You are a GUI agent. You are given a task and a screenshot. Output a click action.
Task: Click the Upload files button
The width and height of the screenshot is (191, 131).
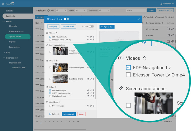point(107,27)
